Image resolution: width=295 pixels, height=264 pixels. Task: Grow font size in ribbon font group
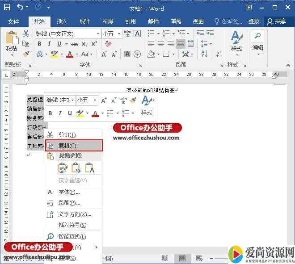[104, 54]
